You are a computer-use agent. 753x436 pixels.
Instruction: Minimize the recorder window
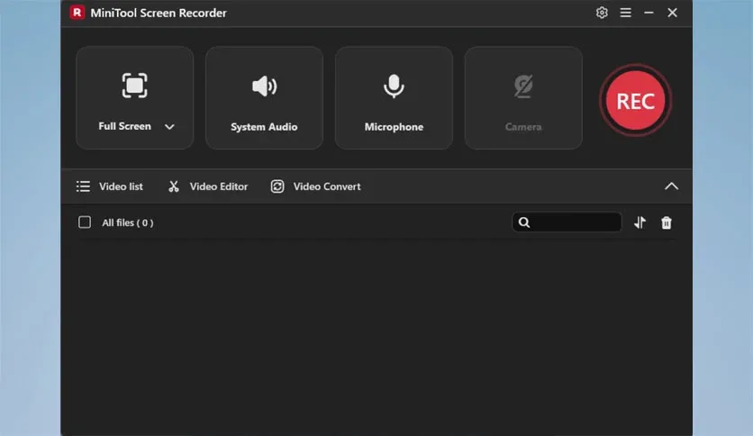click(x=649, y=13)
